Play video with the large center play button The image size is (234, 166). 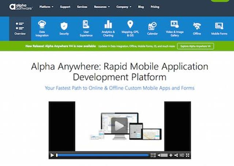(120, 126)
